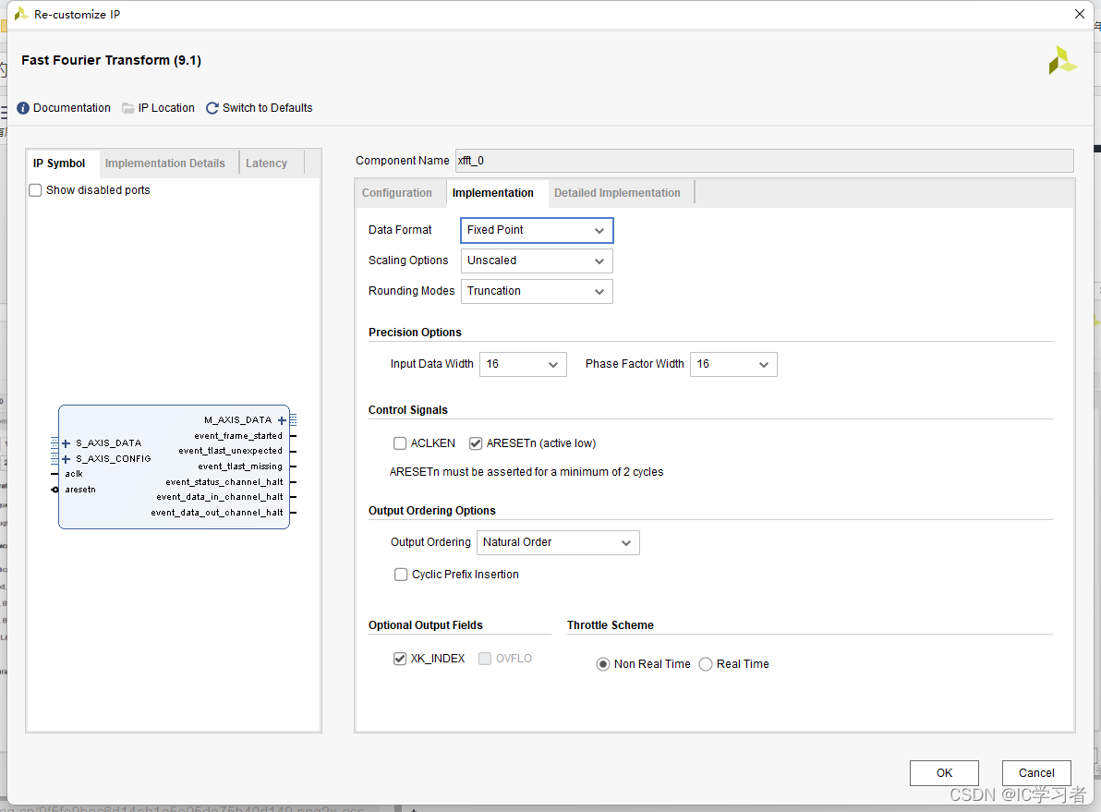This screenshot has width=1101, height=812.
Task: Toggle Show disabled ports checkbox
Action: [35, 190]
